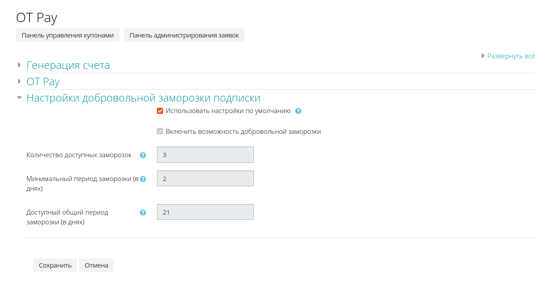Open 'Панель администрирования заявок'
This screenshot has height=287, width=551.
pos(184,35)
